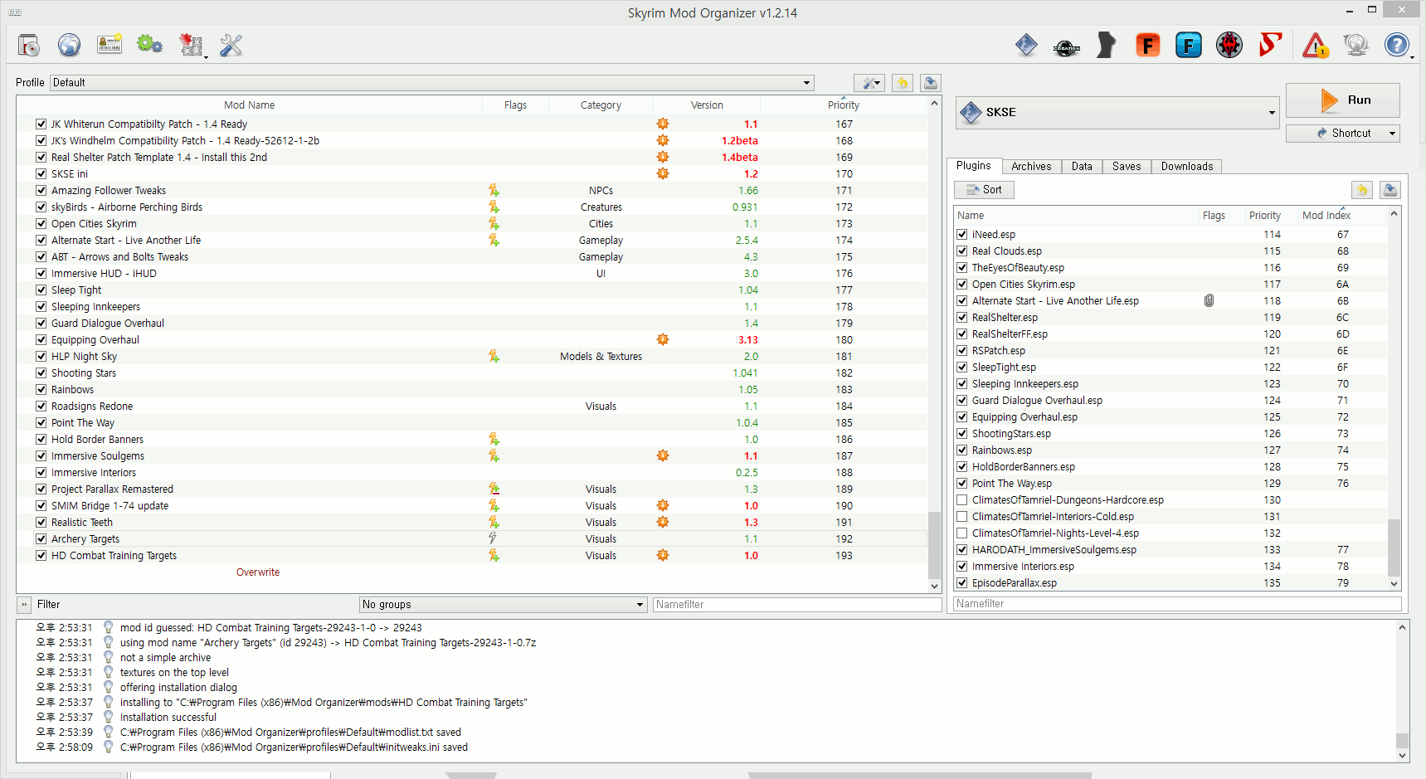The image size is (1426, 779).
Task: Select the RealShelter.esp plugin row
Action: [x=1170, y=317]
